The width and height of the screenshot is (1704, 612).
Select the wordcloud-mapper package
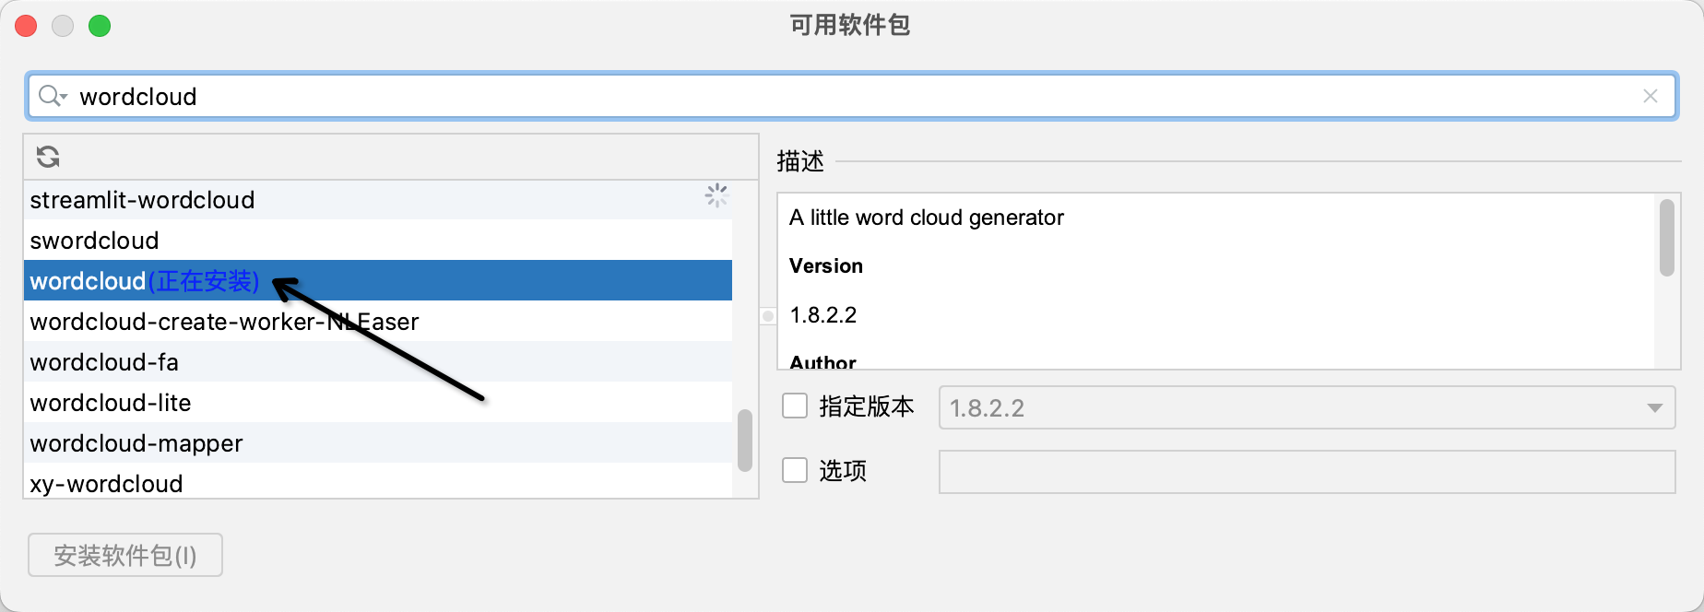[x=136, y=443]
